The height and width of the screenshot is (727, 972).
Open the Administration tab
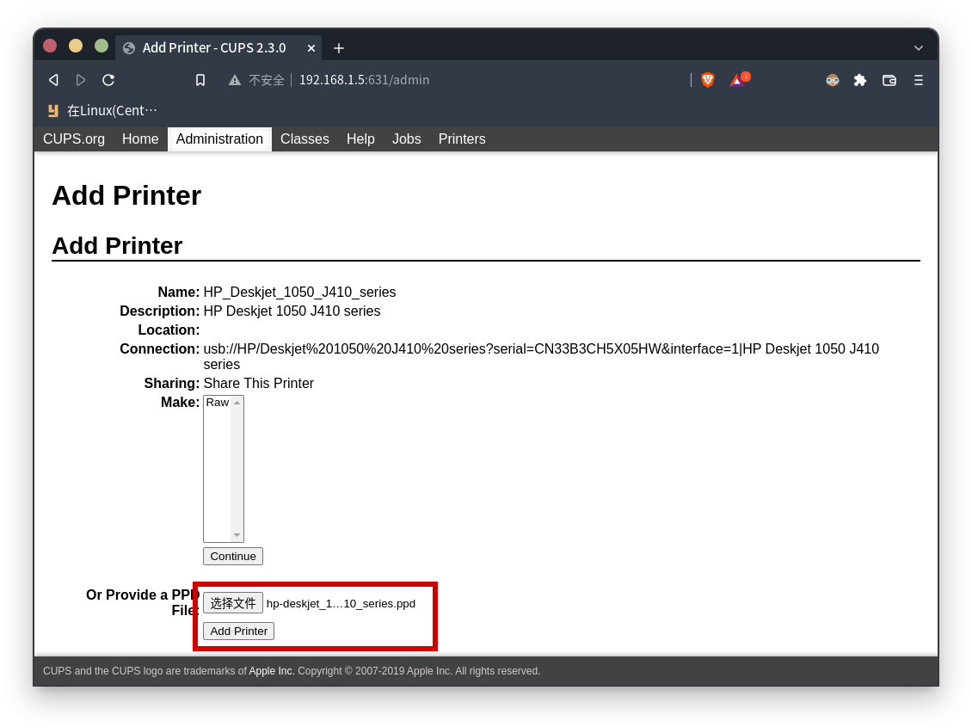click(x=219, y=139)
